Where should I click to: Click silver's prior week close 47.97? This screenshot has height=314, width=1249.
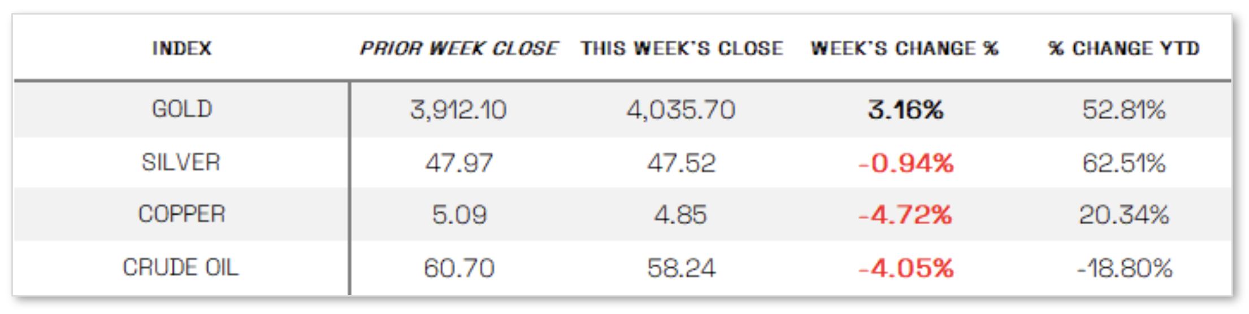[x=459, y=163]
